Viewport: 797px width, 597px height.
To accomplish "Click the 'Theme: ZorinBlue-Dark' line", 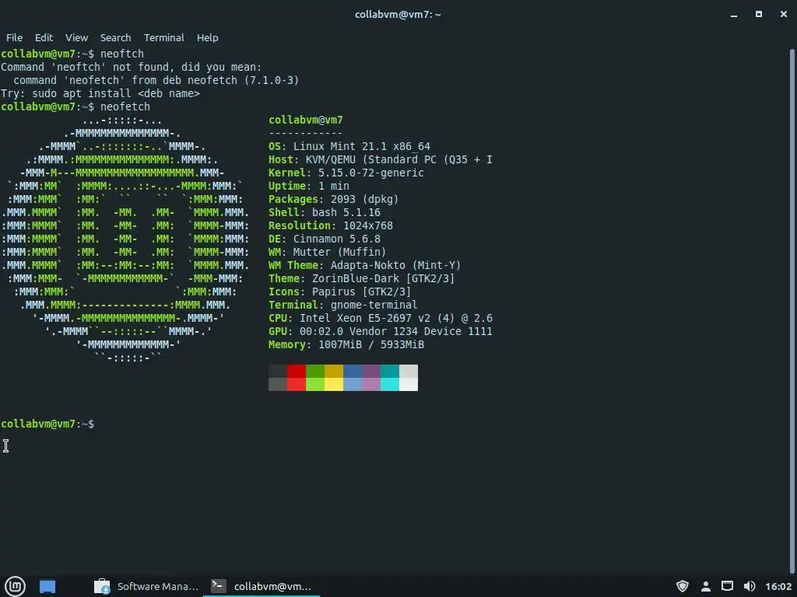I will 361,278.
